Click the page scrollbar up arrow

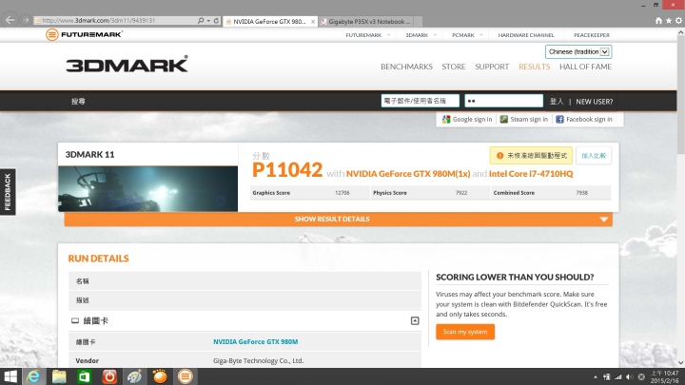click(680, 32)
